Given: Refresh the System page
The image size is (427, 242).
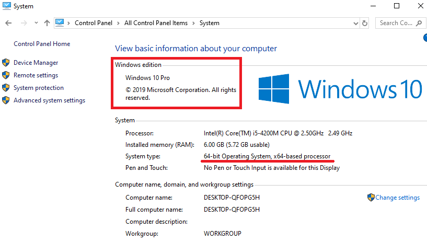Looking at the screenshot, I should coord(365,23).
